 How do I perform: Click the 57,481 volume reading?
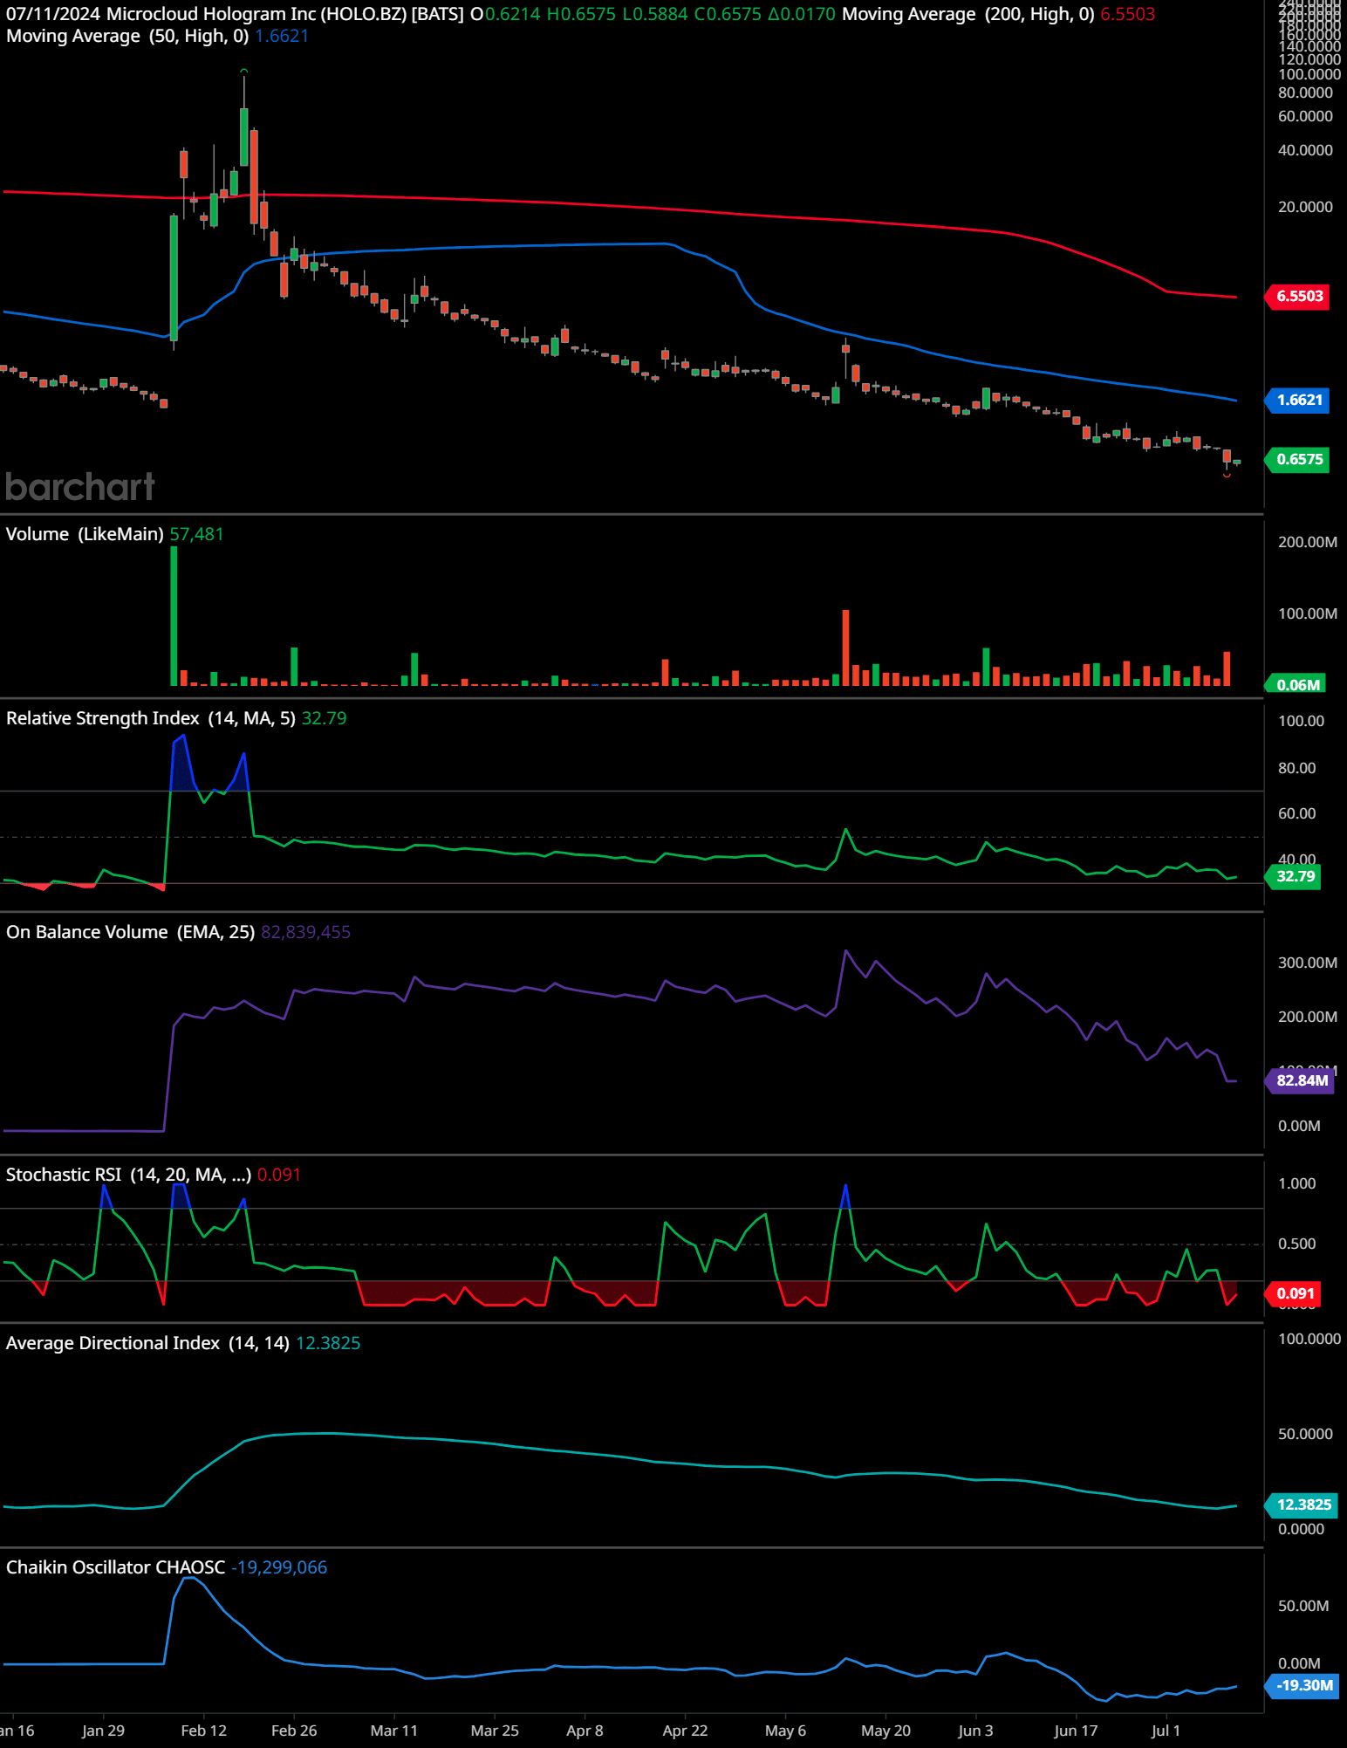coord(196,534)
